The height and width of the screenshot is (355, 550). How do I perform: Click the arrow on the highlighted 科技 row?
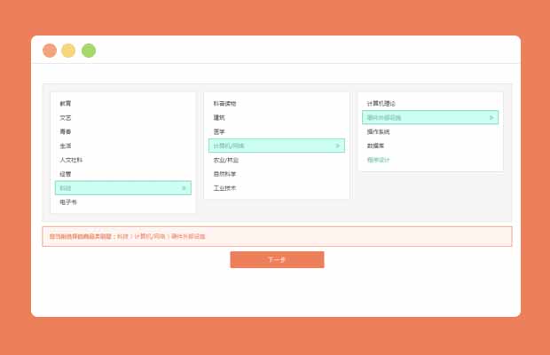click(184, 188)
